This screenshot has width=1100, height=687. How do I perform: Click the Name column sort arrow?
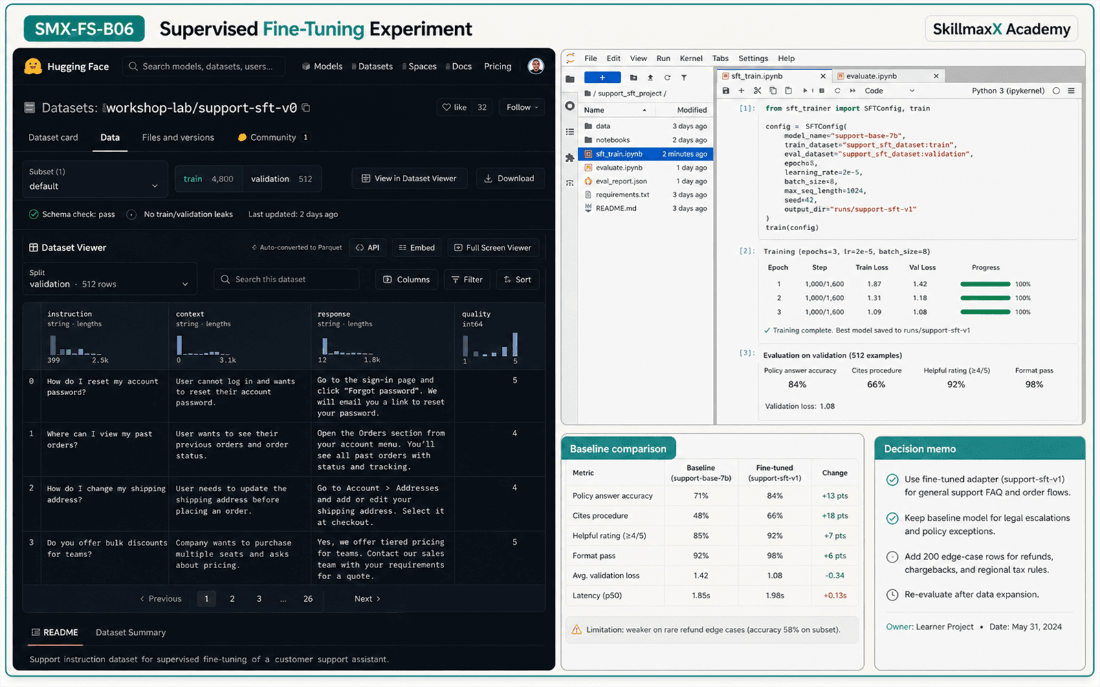tap(644, 110)
